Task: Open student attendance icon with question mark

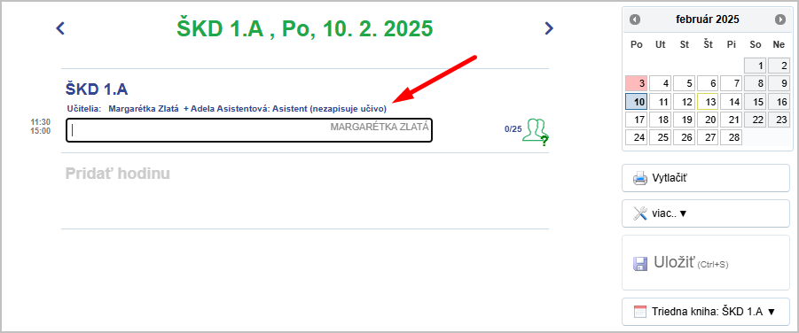Action: (x=535, y=132)
